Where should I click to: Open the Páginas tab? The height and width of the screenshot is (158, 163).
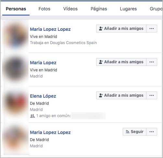(99, 9)
